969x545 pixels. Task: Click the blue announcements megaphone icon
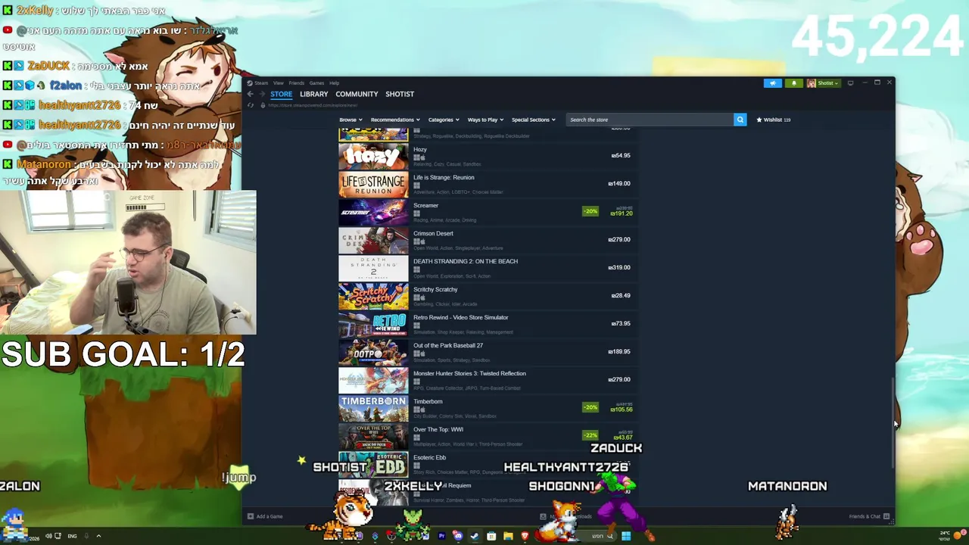point(772,83)
